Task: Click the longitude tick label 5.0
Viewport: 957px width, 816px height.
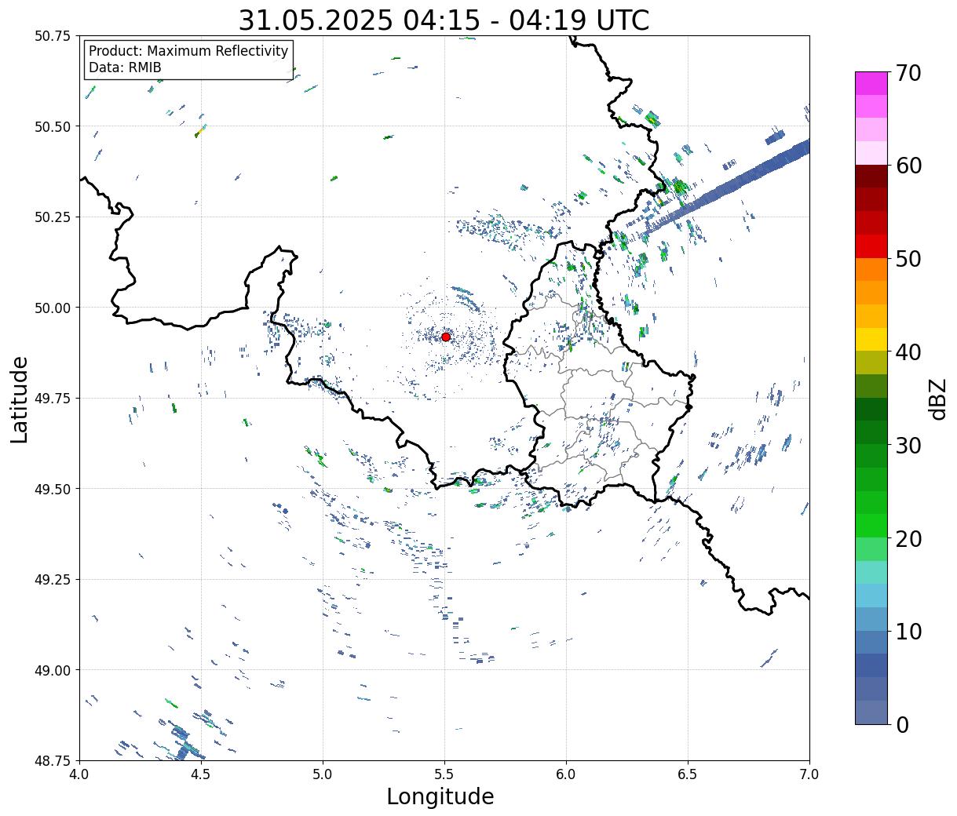Action: 323,774
